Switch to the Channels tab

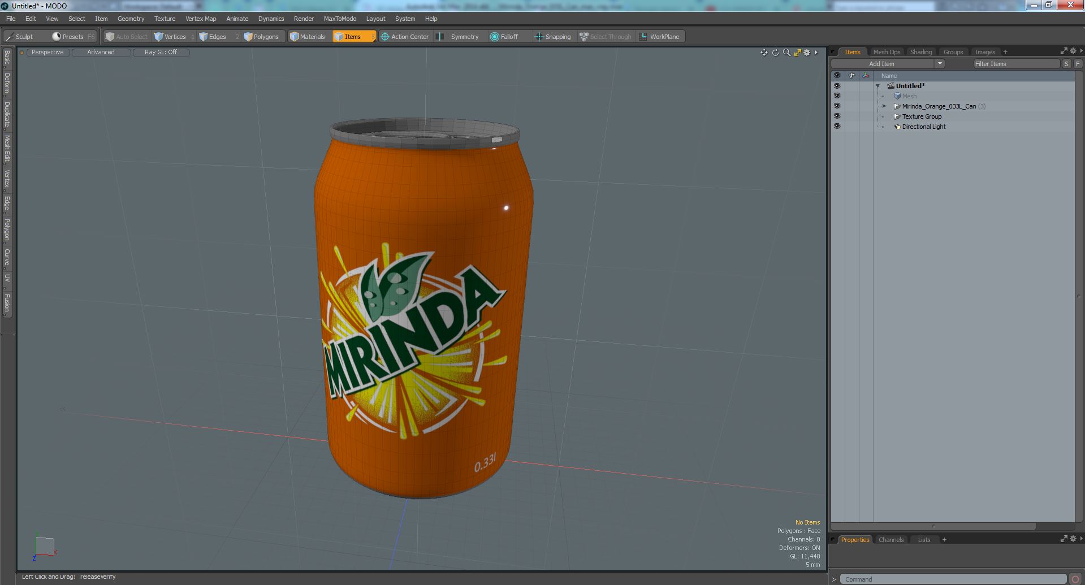pos(891,540)
